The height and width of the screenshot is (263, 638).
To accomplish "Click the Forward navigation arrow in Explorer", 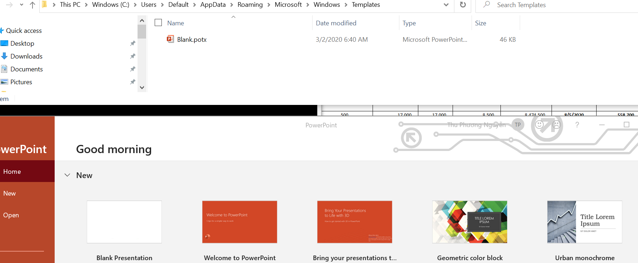I will pyautogui.click(x=9, y=5).
